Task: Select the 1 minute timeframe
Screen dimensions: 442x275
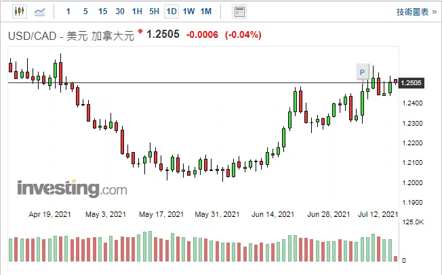Action: (x=68, y=11)
